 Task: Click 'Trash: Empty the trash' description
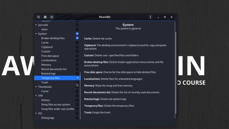tap(97, 113)
